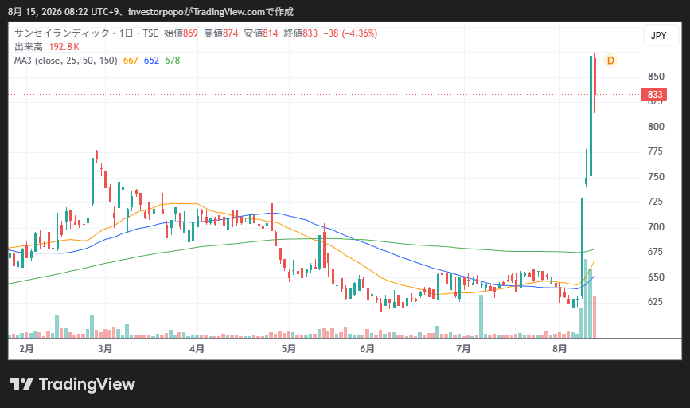The height and width of the screenshot is (408, 690).
Task: Click the header caption investorpopoがTradingView.comで作成
Action: tap(211, 11)
